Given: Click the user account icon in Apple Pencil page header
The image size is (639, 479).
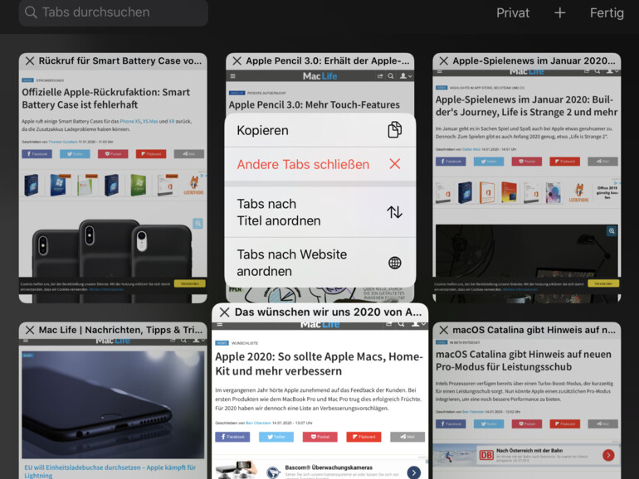Looking at the screenshot, I should click(x=406, y=76).
